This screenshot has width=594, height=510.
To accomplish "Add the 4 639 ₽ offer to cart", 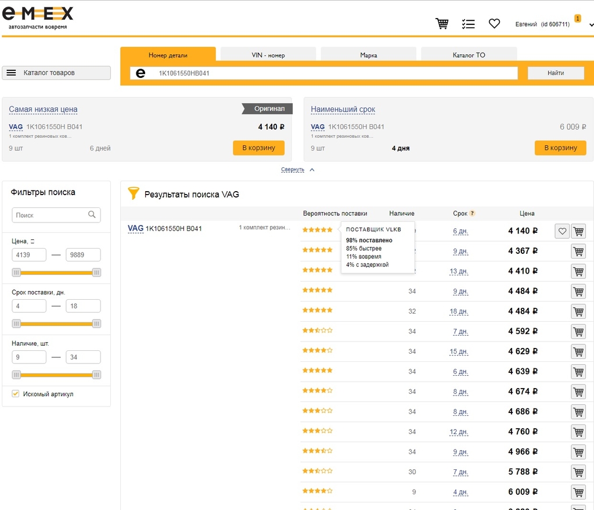I will click(x=578, y=371).
